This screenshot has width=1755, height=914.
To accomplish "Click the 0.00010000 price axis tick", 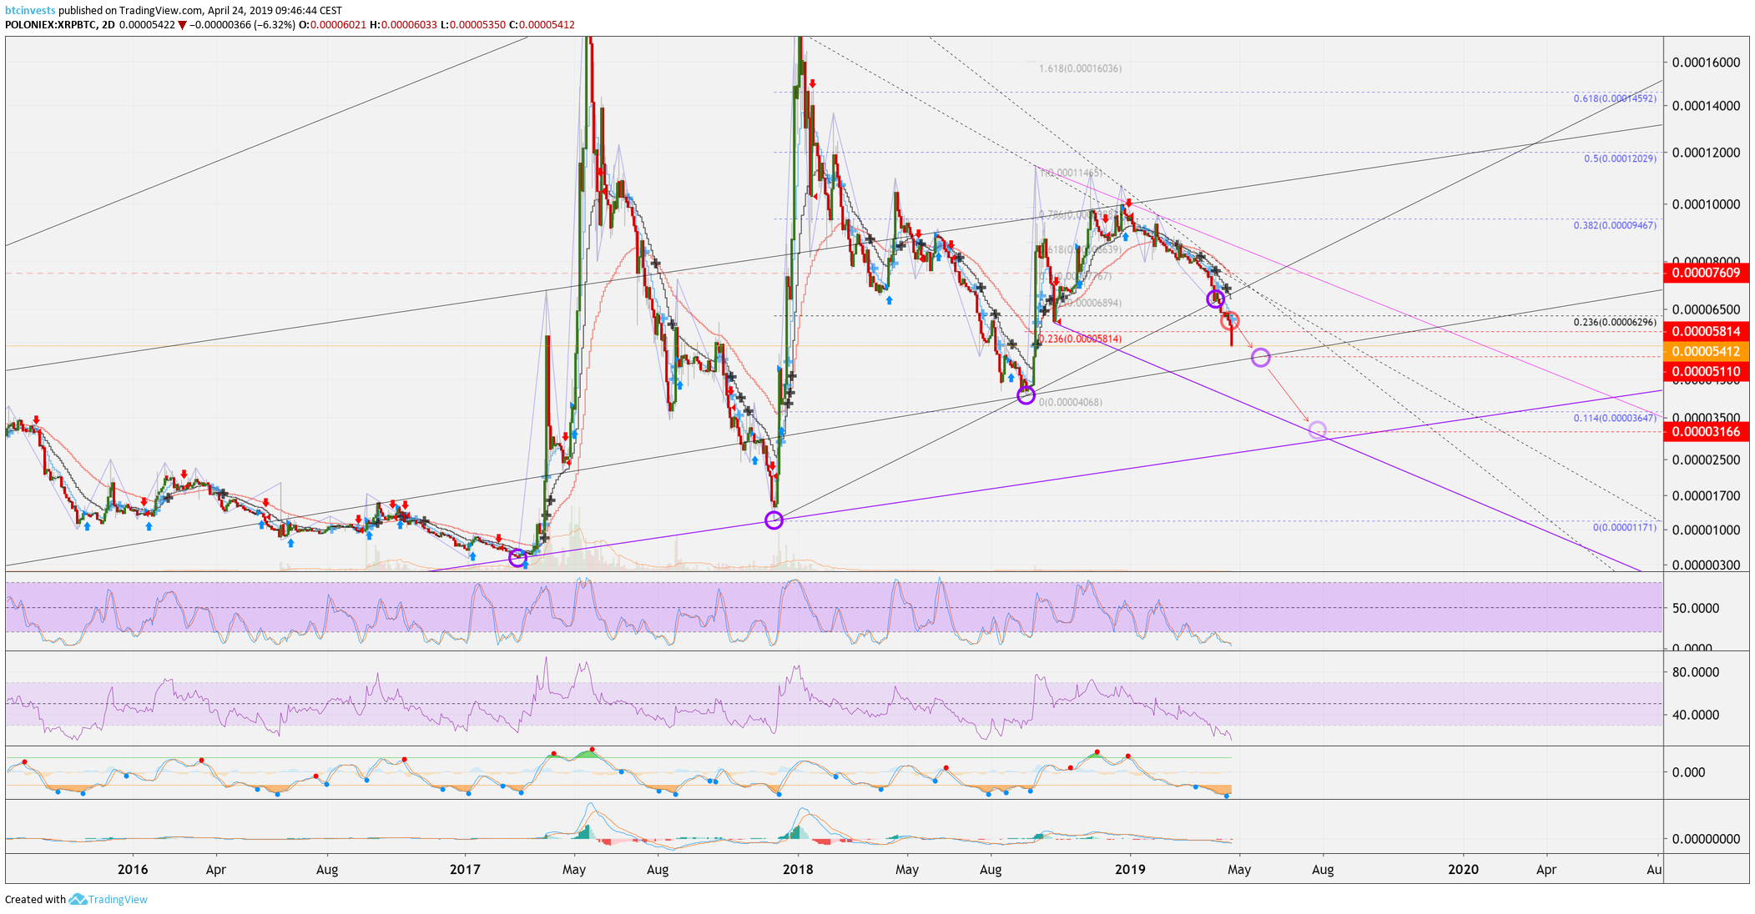I will click(1707, 204).
